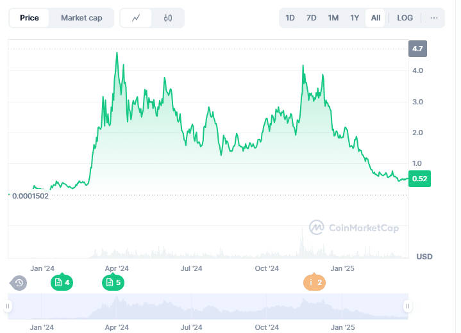Screen dimensions: 461x333
Task: Select the line chart icon
Action: [x=136, y=18]
